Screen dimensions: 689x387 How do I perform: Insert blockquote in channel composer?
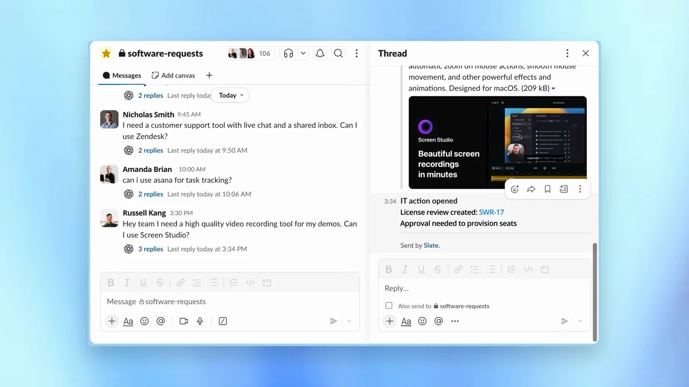(234, 282)
